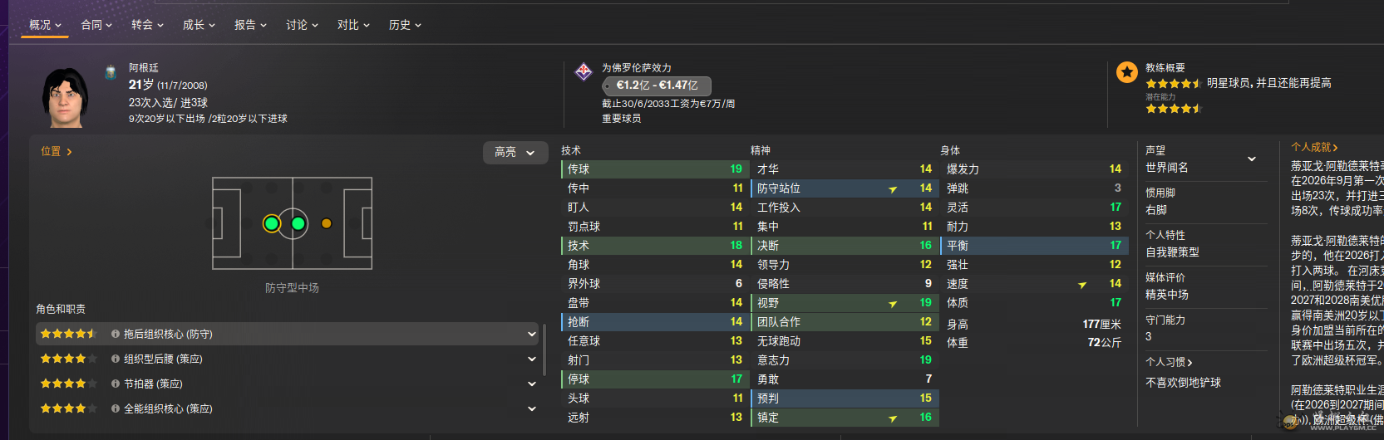The image size is (1384, 440).
Task: Click the Argentina national team badge
Action: point(111,72)
